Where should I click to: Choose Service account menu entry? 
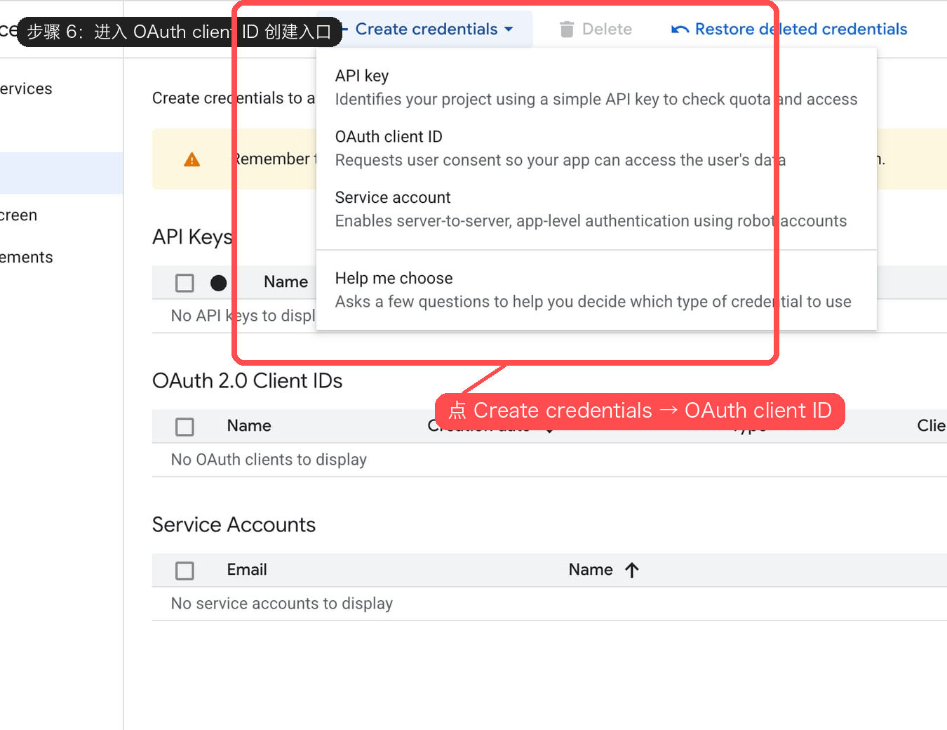[596, 209]
